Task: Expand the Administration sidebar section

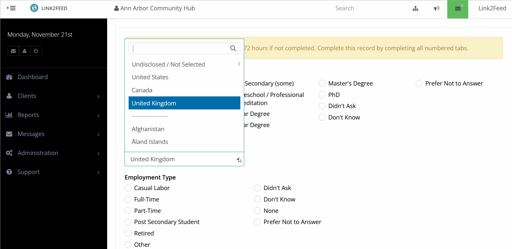Action: pos(38,153)
